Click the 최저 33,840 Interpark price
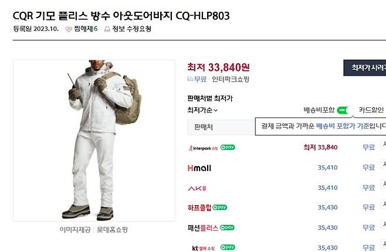 point(320,147)
